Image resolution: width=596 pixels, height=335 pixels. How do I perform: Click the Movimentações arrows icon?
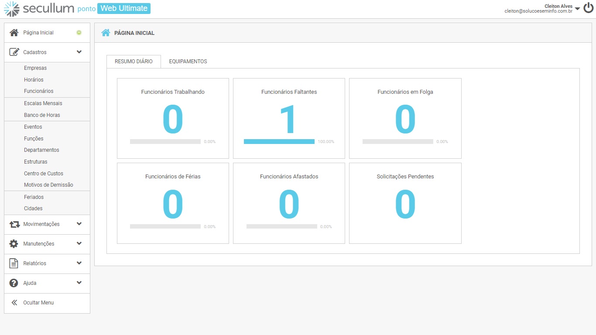click(14, 224)
